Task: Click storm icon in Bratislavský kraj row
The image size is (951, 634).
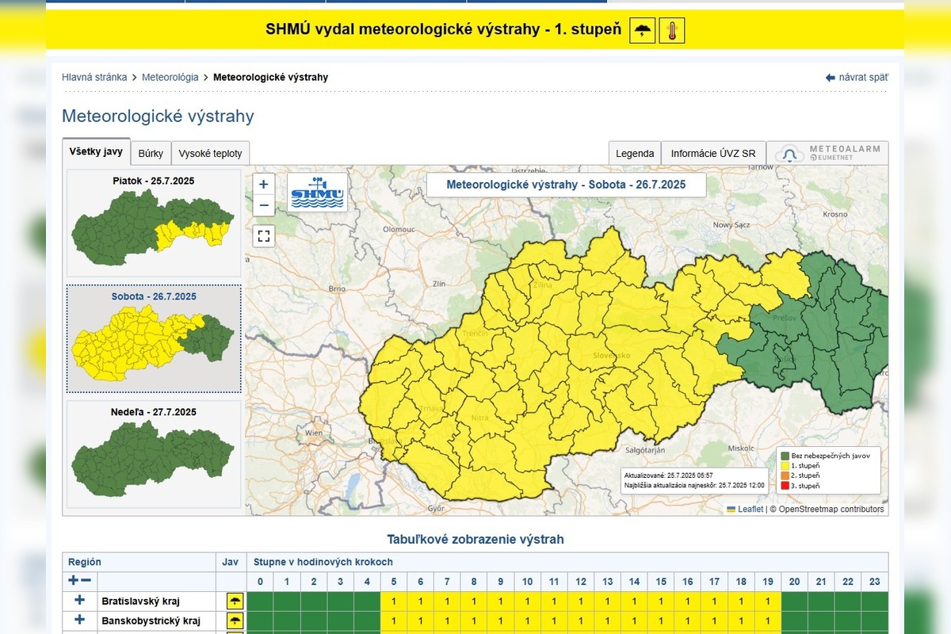Action: coord(235,602)
